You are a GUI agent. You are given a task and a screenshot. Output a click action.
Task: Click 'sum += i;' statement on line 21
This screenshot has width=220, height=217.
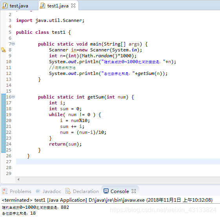pos(72,126)
